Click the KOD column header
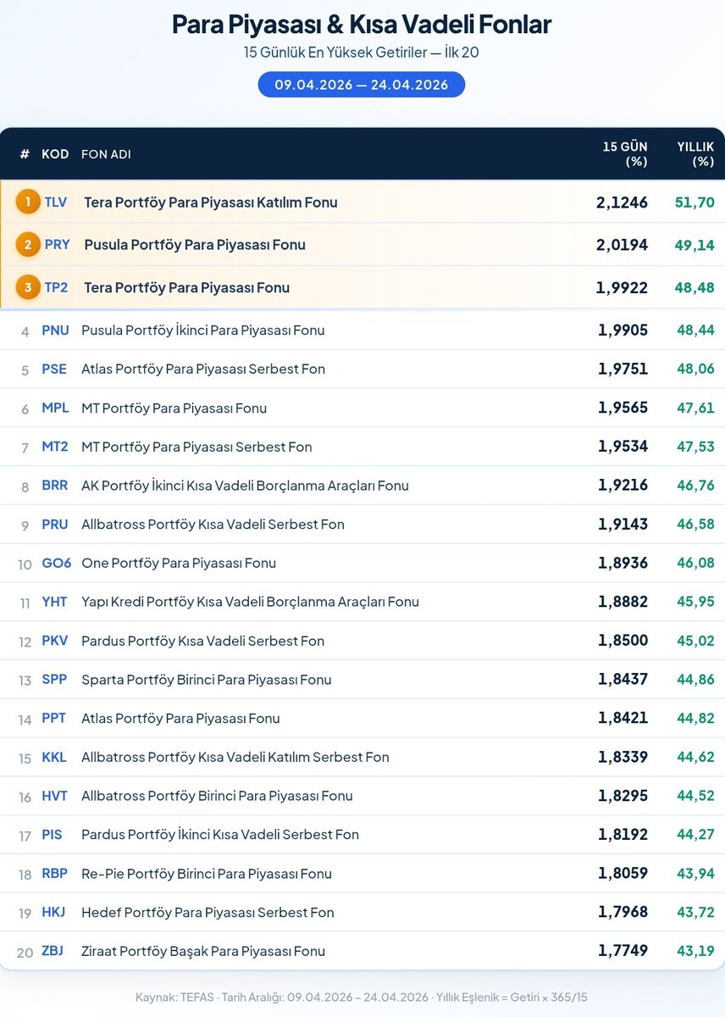 [55, 154]
